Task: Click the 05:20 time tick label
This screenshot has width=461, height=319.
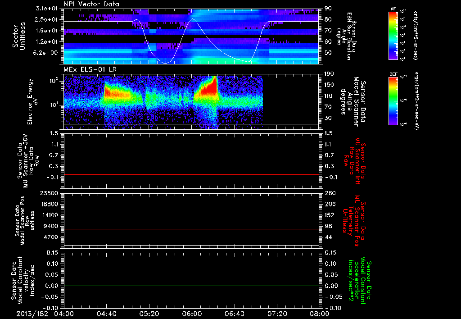Action: tap(149, 314)
